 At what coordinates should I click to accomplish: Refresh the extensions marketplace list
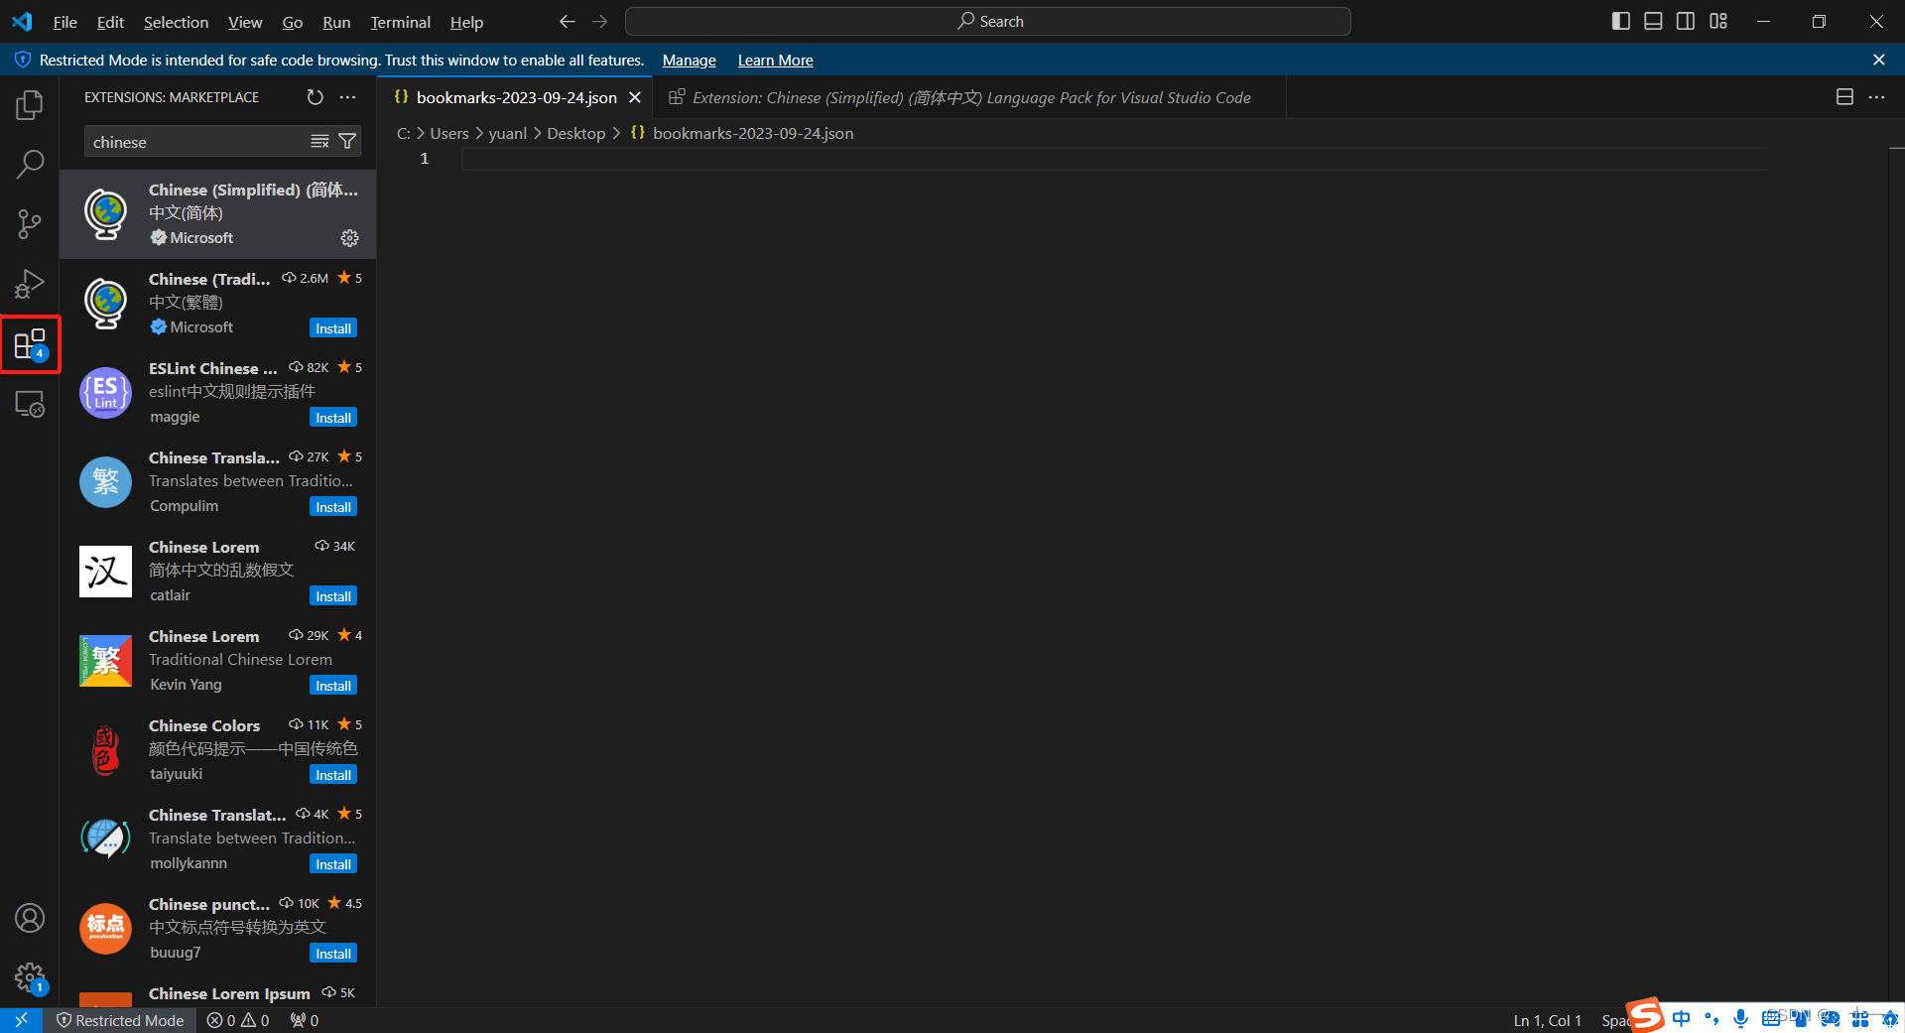[315, 97]
